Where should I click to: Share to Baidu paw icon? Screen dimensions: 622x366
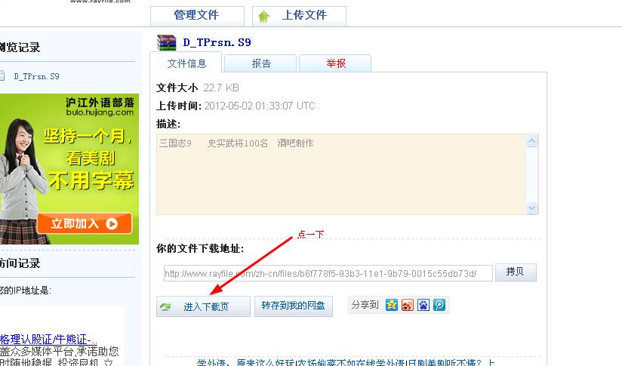[423, 305]
